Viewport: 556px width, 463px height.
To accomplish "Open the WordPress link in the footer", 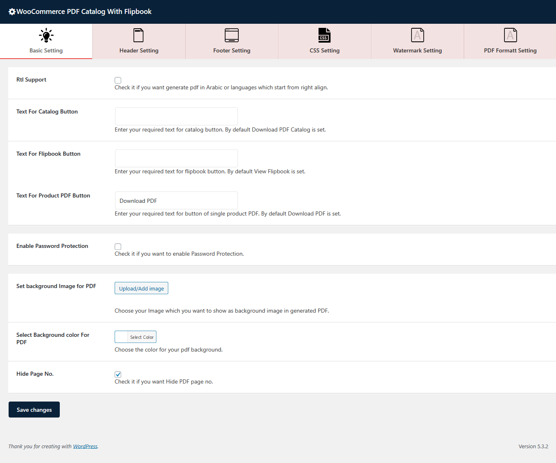I will tap(85, 446).
